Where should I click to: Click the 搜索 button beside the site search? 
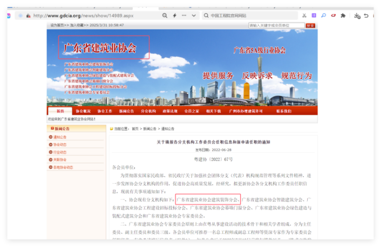tap(310, 25)
